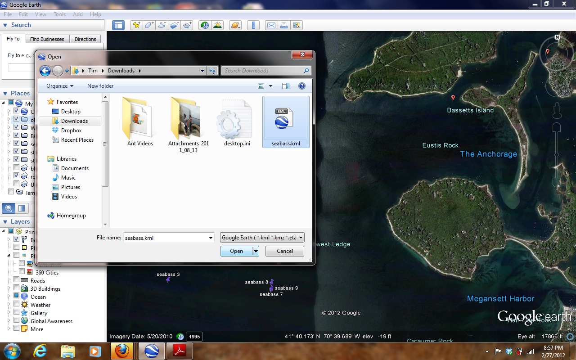This screenshot has width=576, height=360.
Task: Toggle the Roads layer checkbox
Action: pos(16,280)
